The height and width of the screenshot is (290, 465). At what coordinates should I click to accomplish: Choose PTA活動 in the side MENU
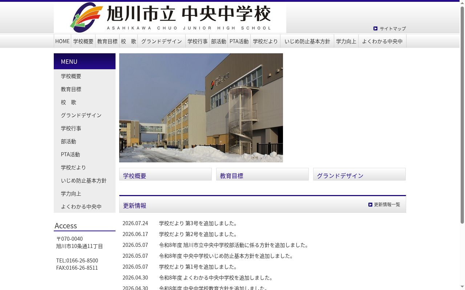click(x=85, y=154)
